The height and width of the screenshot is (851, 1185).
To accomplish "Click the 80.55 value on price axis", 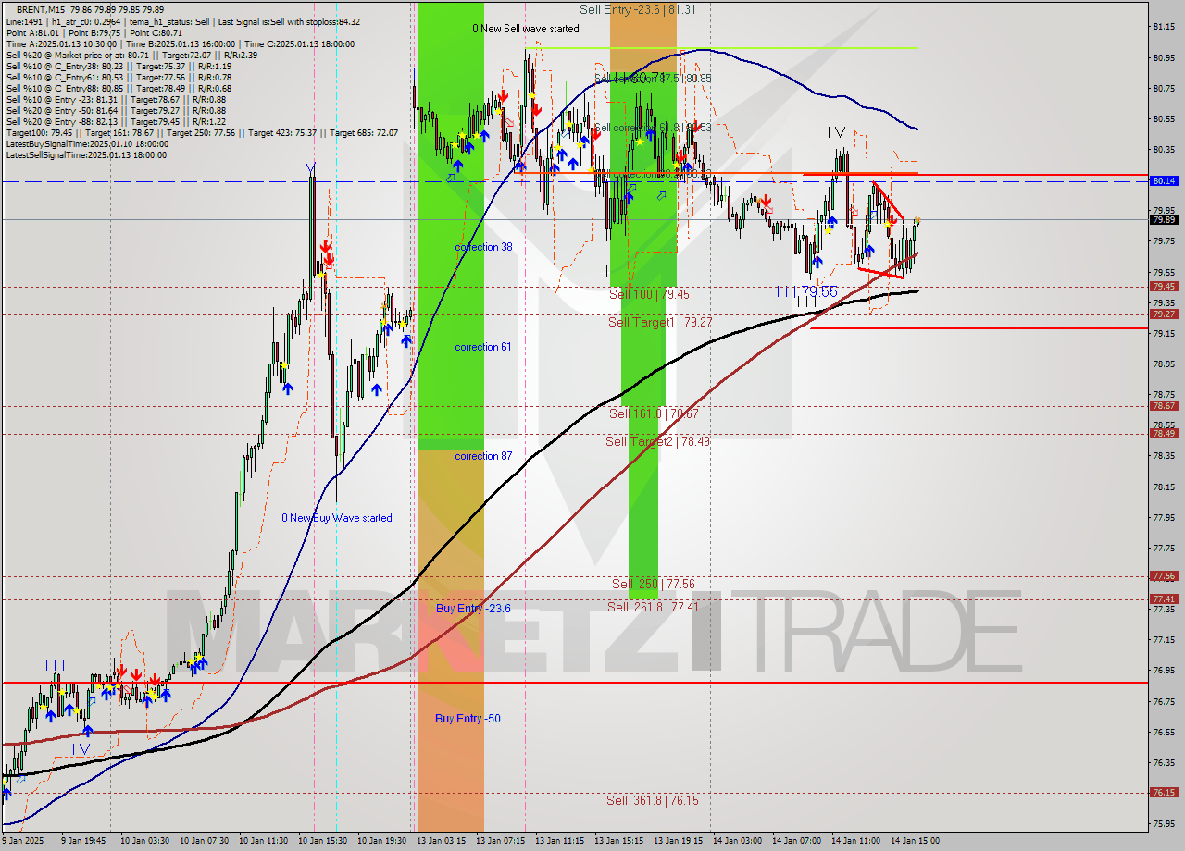I will click(x=1164, y=118).
